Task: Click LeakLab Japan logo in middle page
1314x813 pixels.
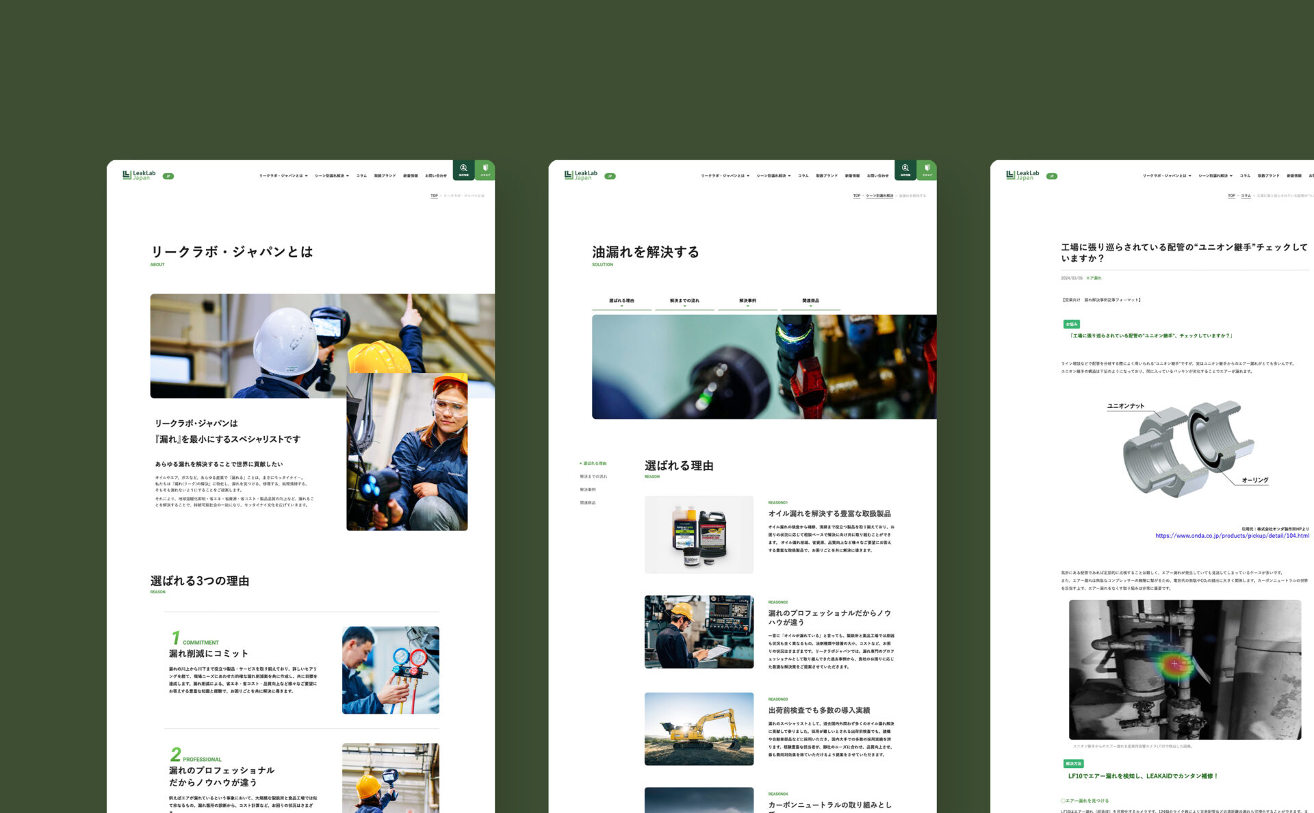Action: 580,175
